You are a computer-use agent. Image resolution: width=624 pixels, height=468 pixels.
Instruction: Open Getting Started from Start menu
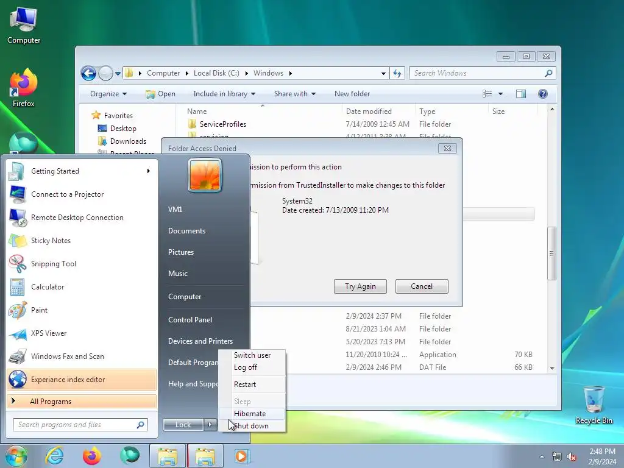tap(81, 171)
